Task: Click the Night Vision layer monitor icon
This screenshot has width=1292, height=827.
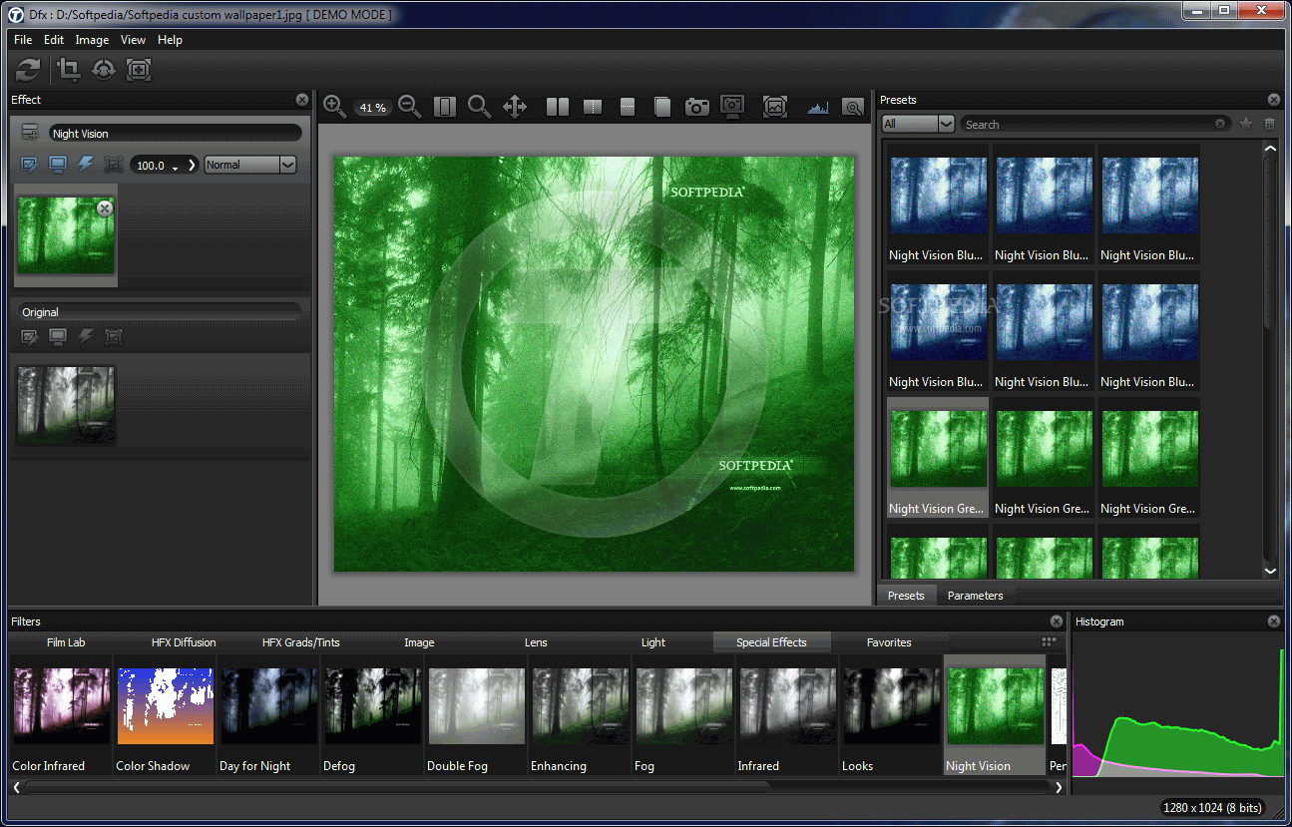Action: click(58, 165)
